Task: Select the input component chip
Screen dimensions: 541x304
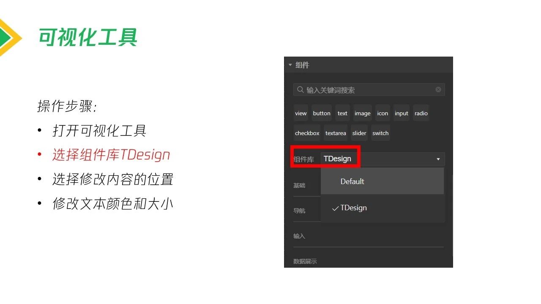Action: pyautogui.click(x=402, y=113)
